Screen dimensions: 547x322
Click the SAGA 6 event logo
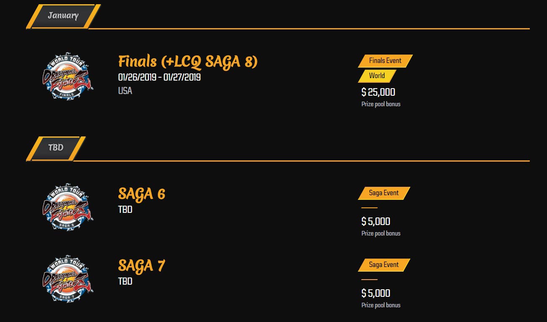tap(68, 207)
